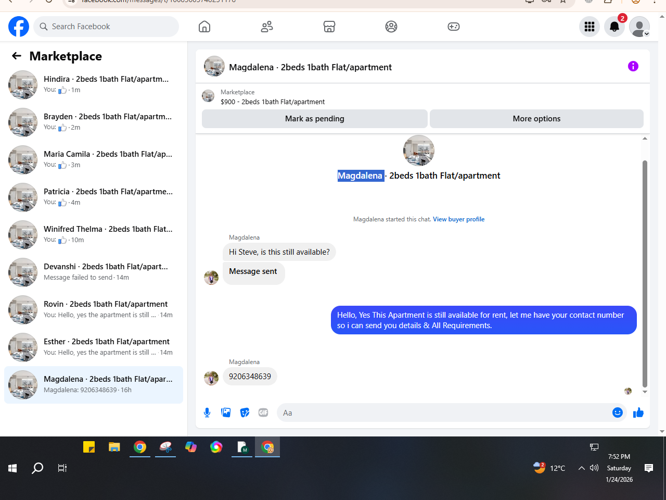Open File Explorer from taskbar
The image size is (666, 500).
(114, 447)
